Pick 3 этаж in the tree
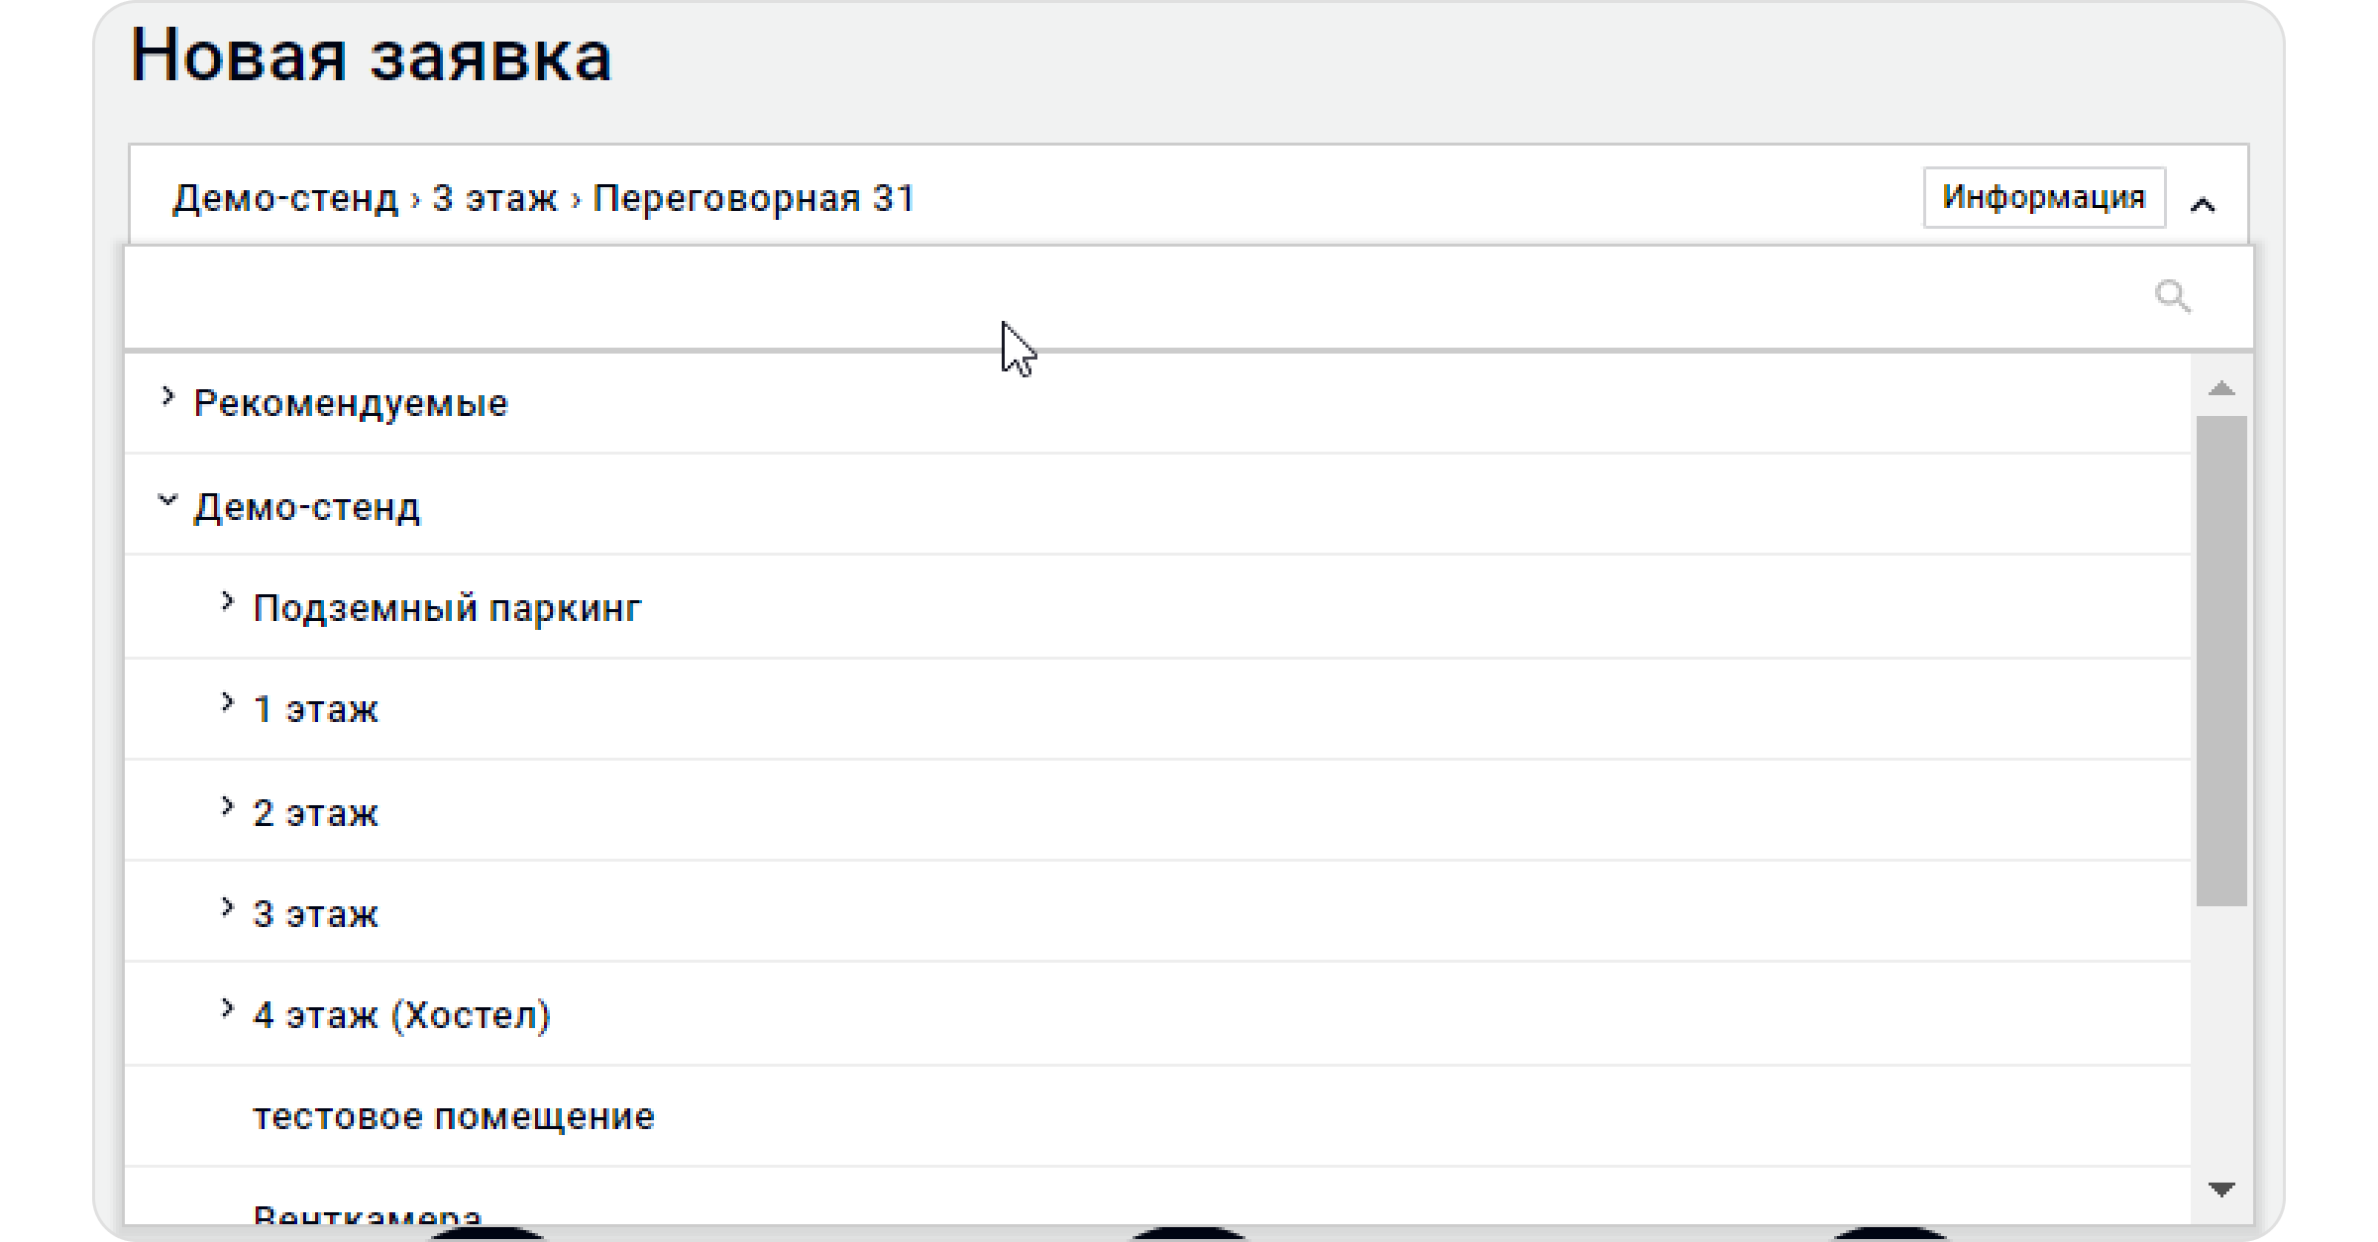The width and height of the screenshot is (2378, 1242). click(x=316, y=915)
